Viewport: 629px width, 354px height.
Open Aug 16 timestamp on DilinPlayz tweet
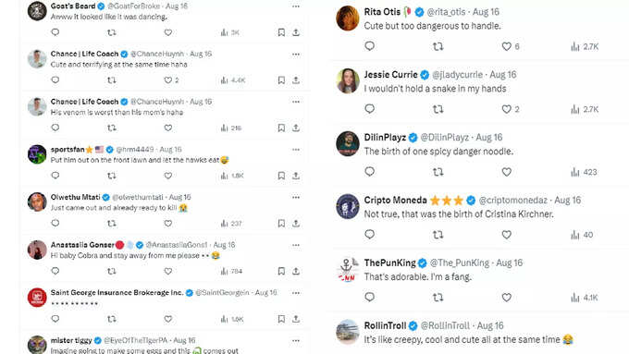point(489,137)
